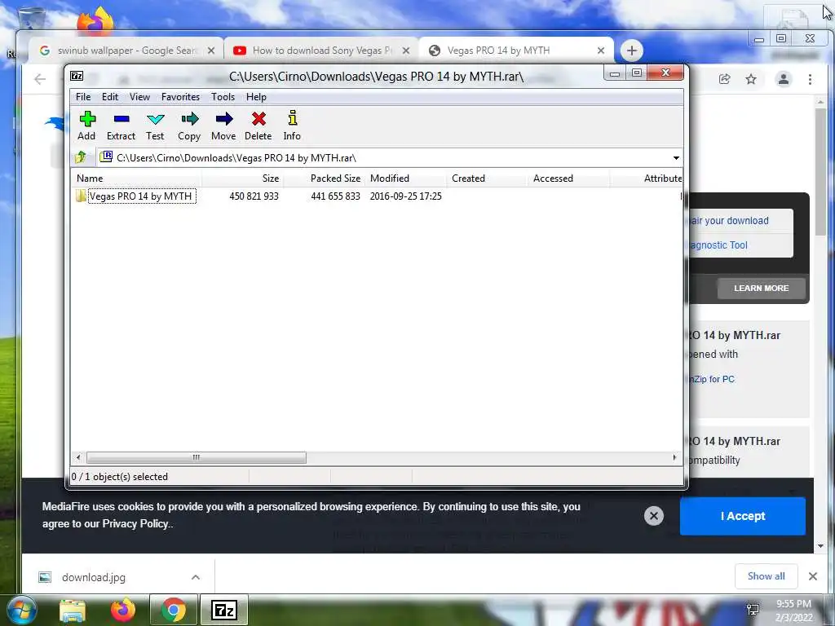Click the 7-Zip taskbar button
This screenshot has height=626, width=835.
(x=224, y=610)
